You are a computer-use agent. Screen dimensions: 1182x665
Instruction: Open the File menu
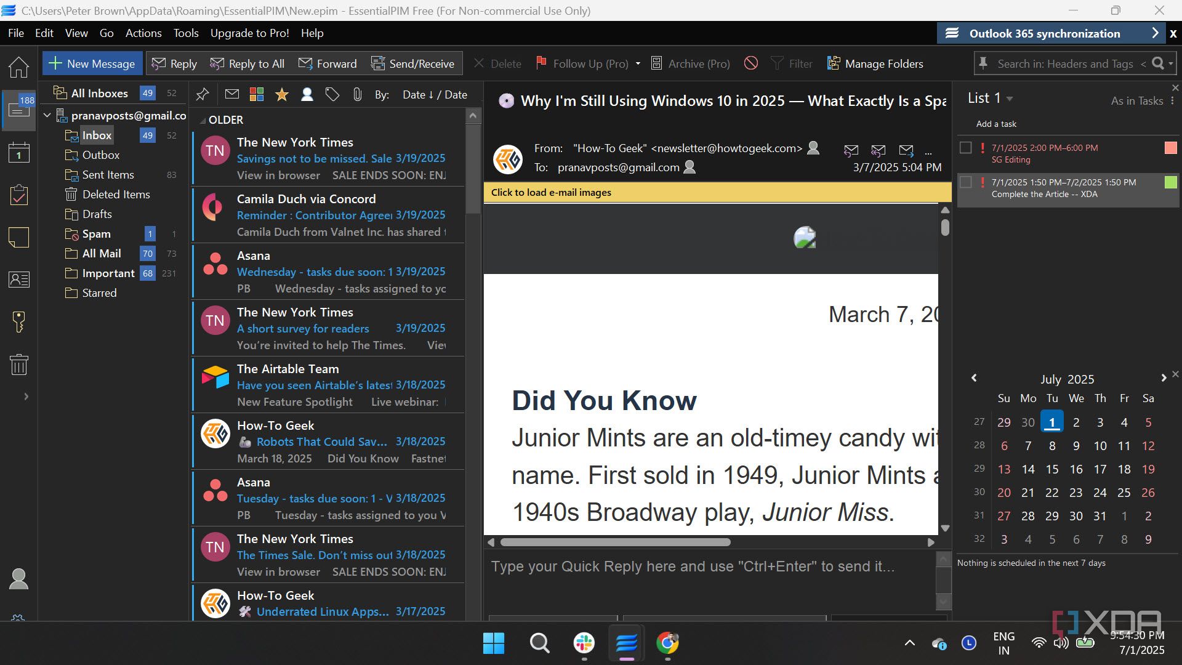click(16, 33)
